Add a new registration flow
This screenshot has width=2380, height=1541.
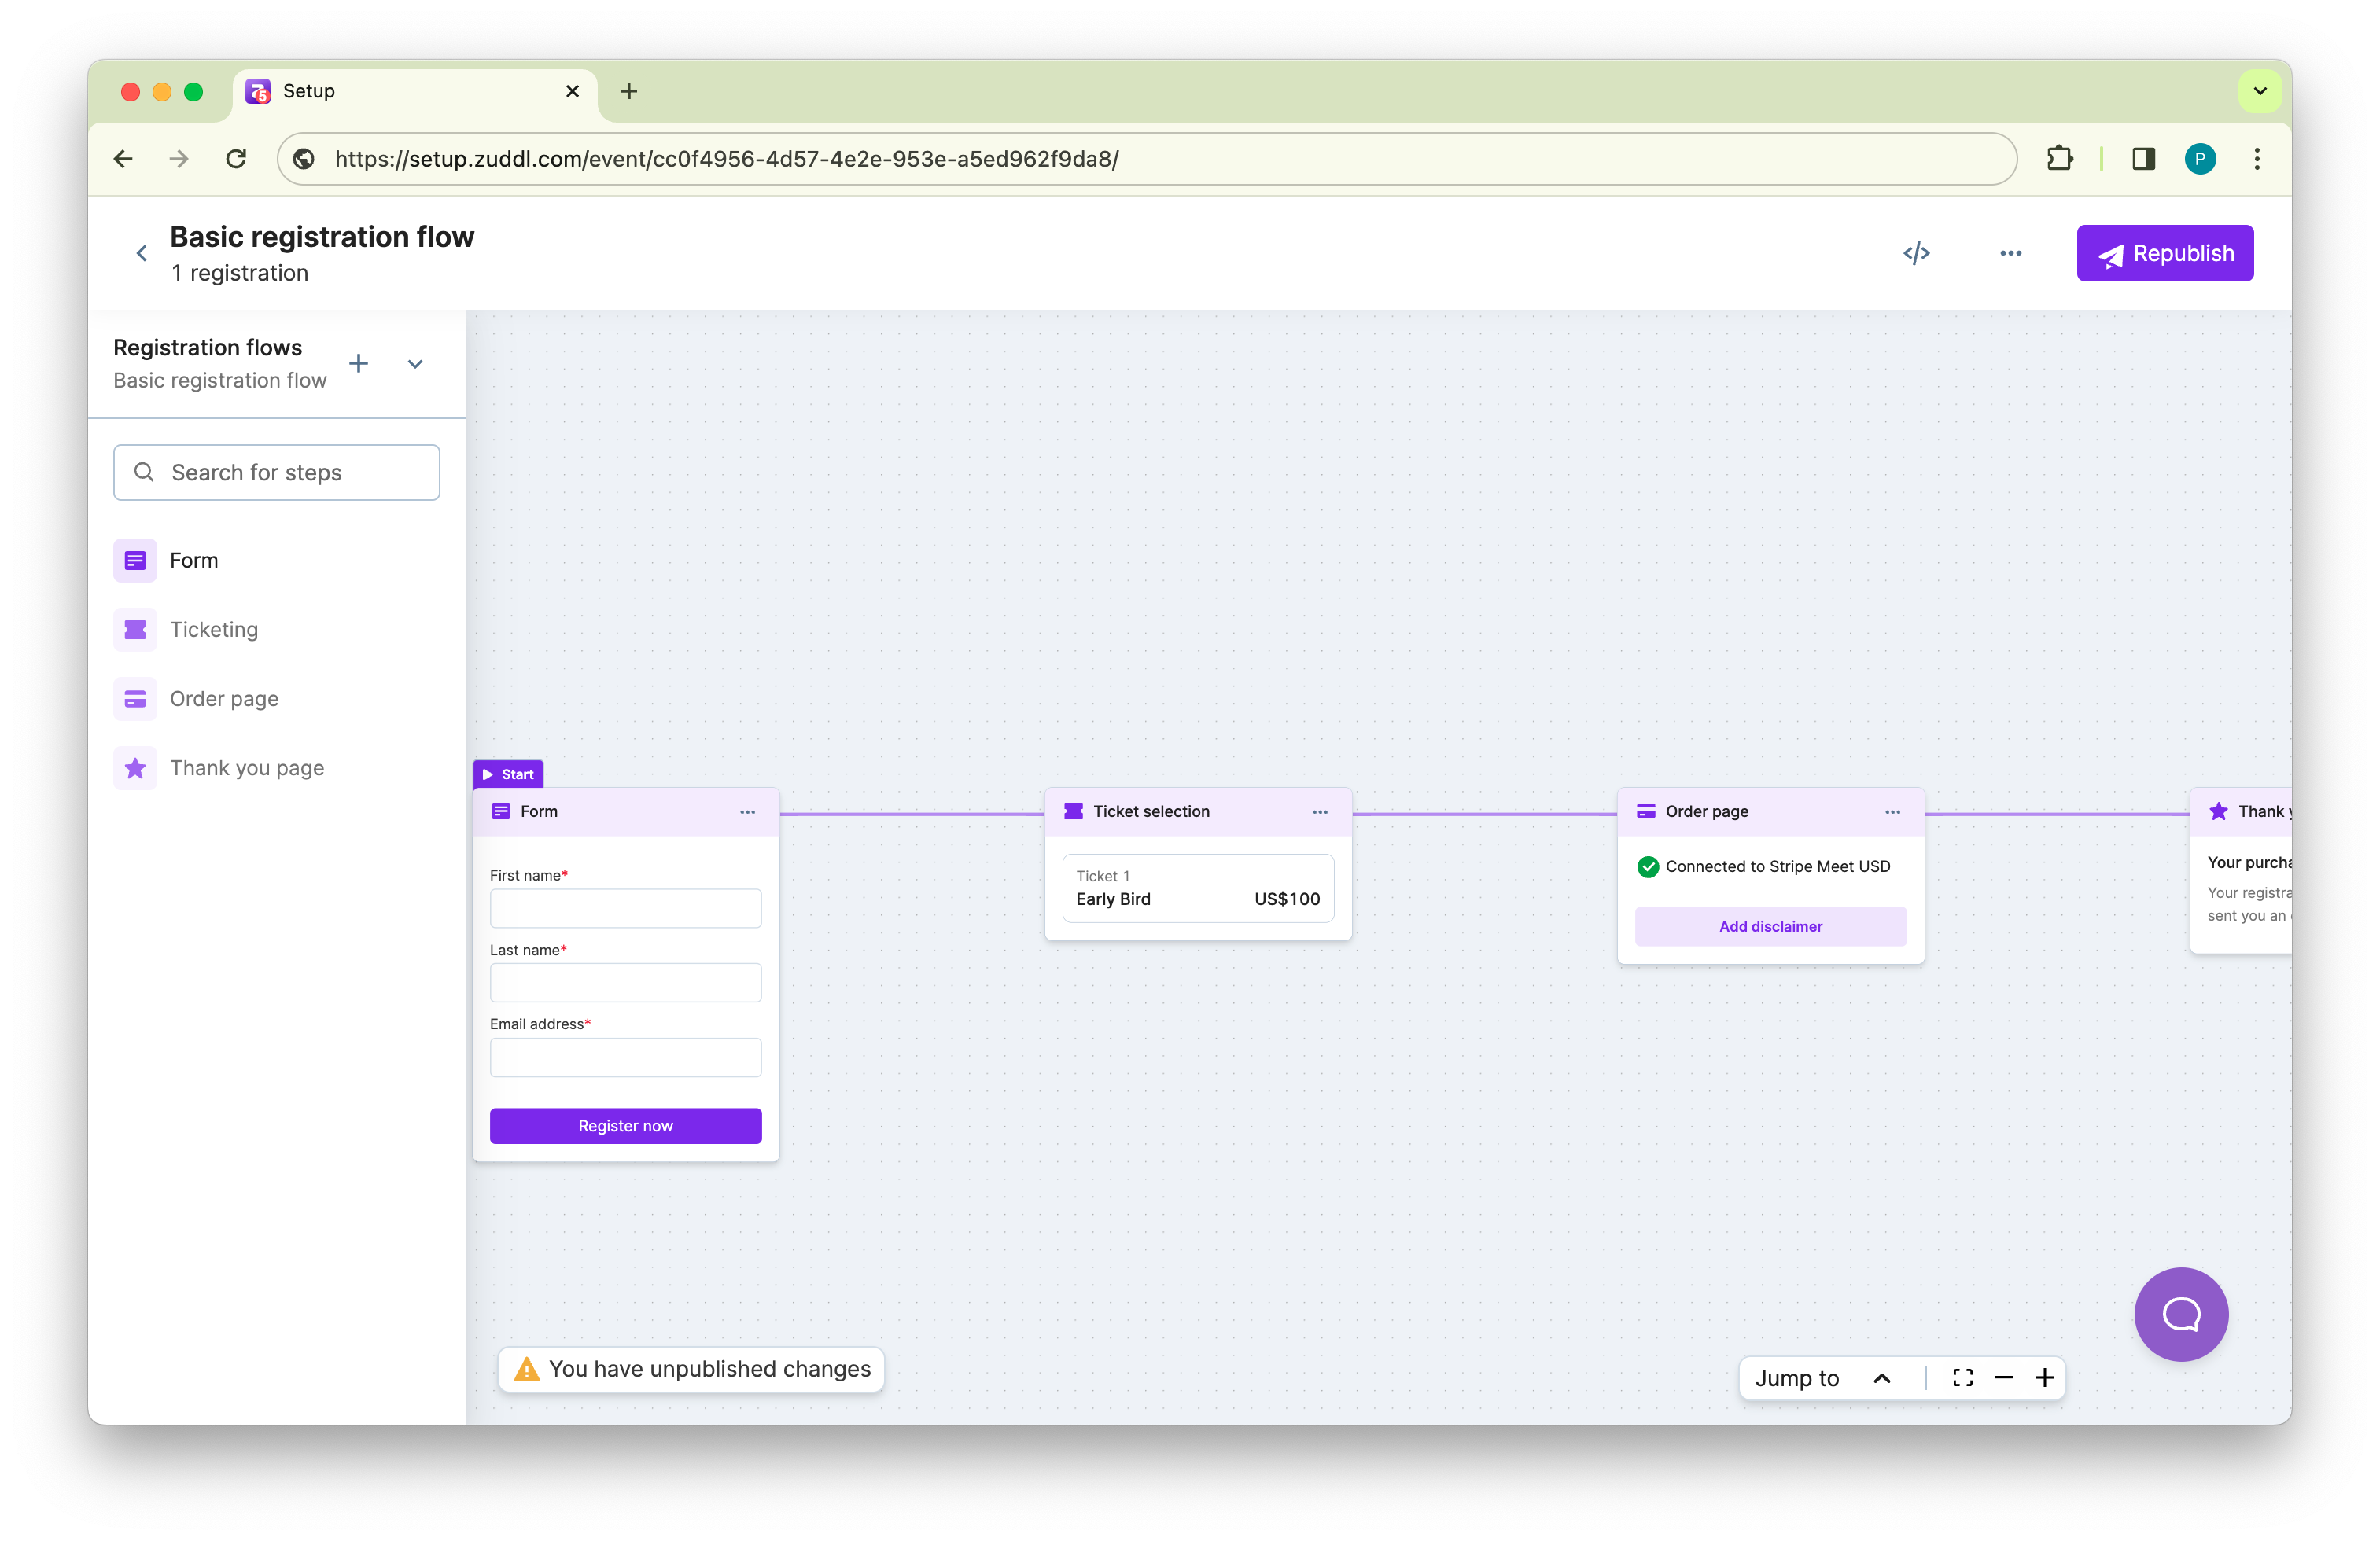tap(358, 364)
